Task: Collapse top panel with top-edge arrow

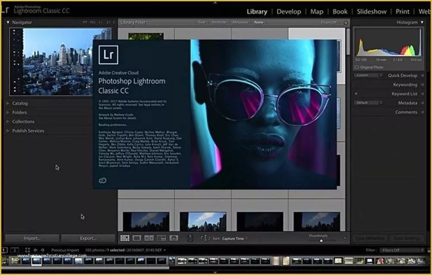Action: [x=215, y=2]
